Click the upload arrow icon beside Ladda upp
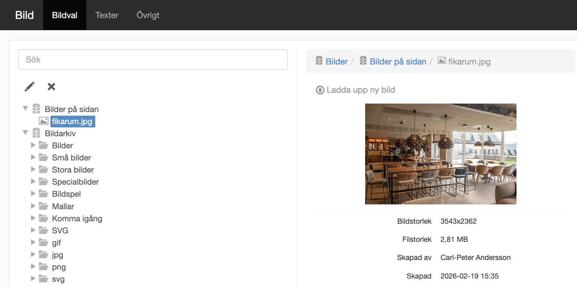 pos(320,90)
